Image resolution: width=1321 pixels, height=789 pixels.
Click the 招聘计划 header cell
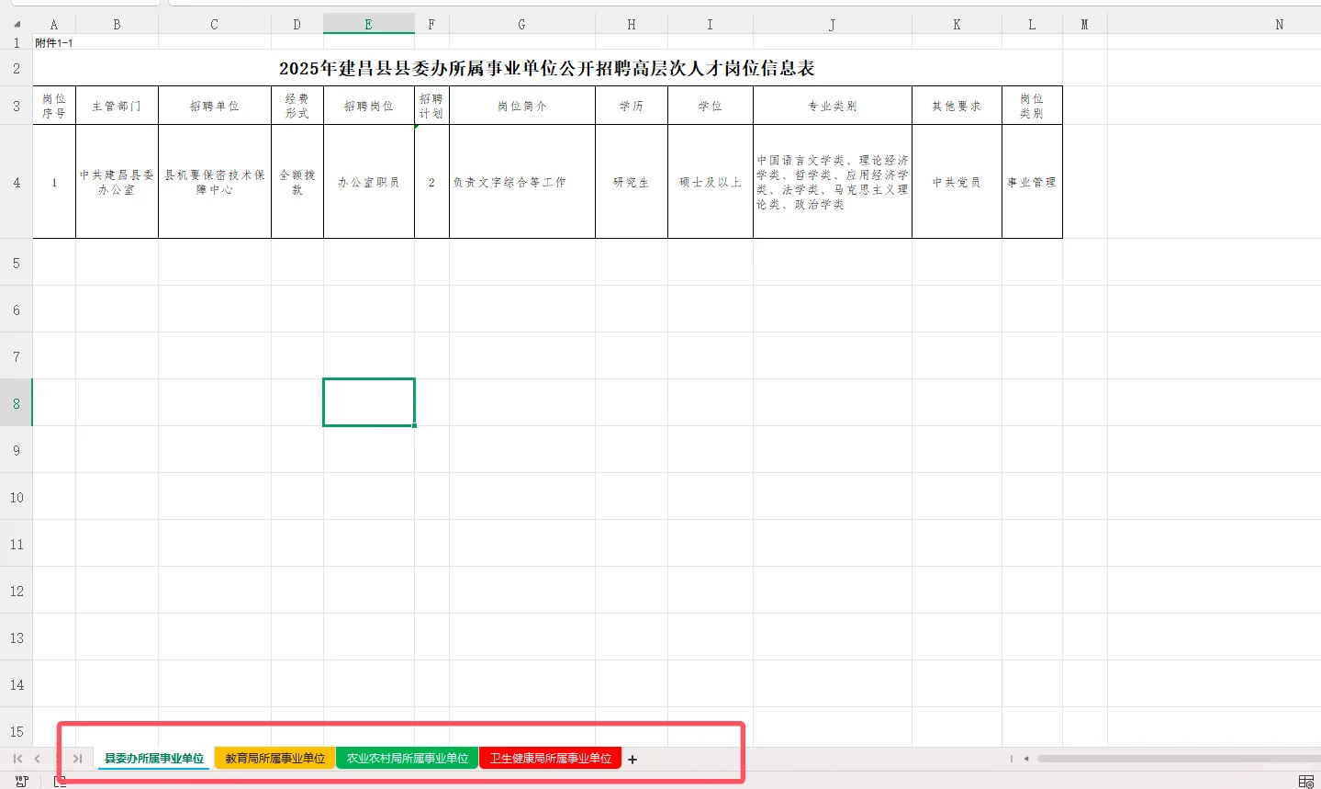(431, 106)
